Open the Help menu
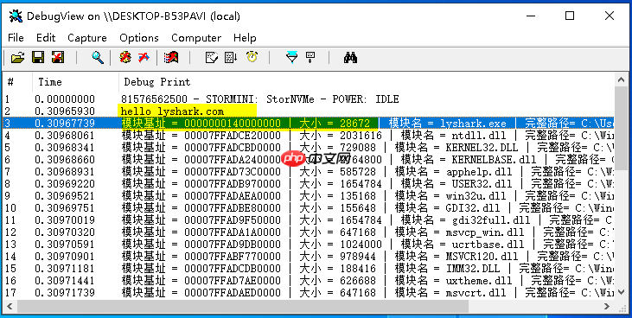This screenshot has width=632, height=318. click(245, 38)
